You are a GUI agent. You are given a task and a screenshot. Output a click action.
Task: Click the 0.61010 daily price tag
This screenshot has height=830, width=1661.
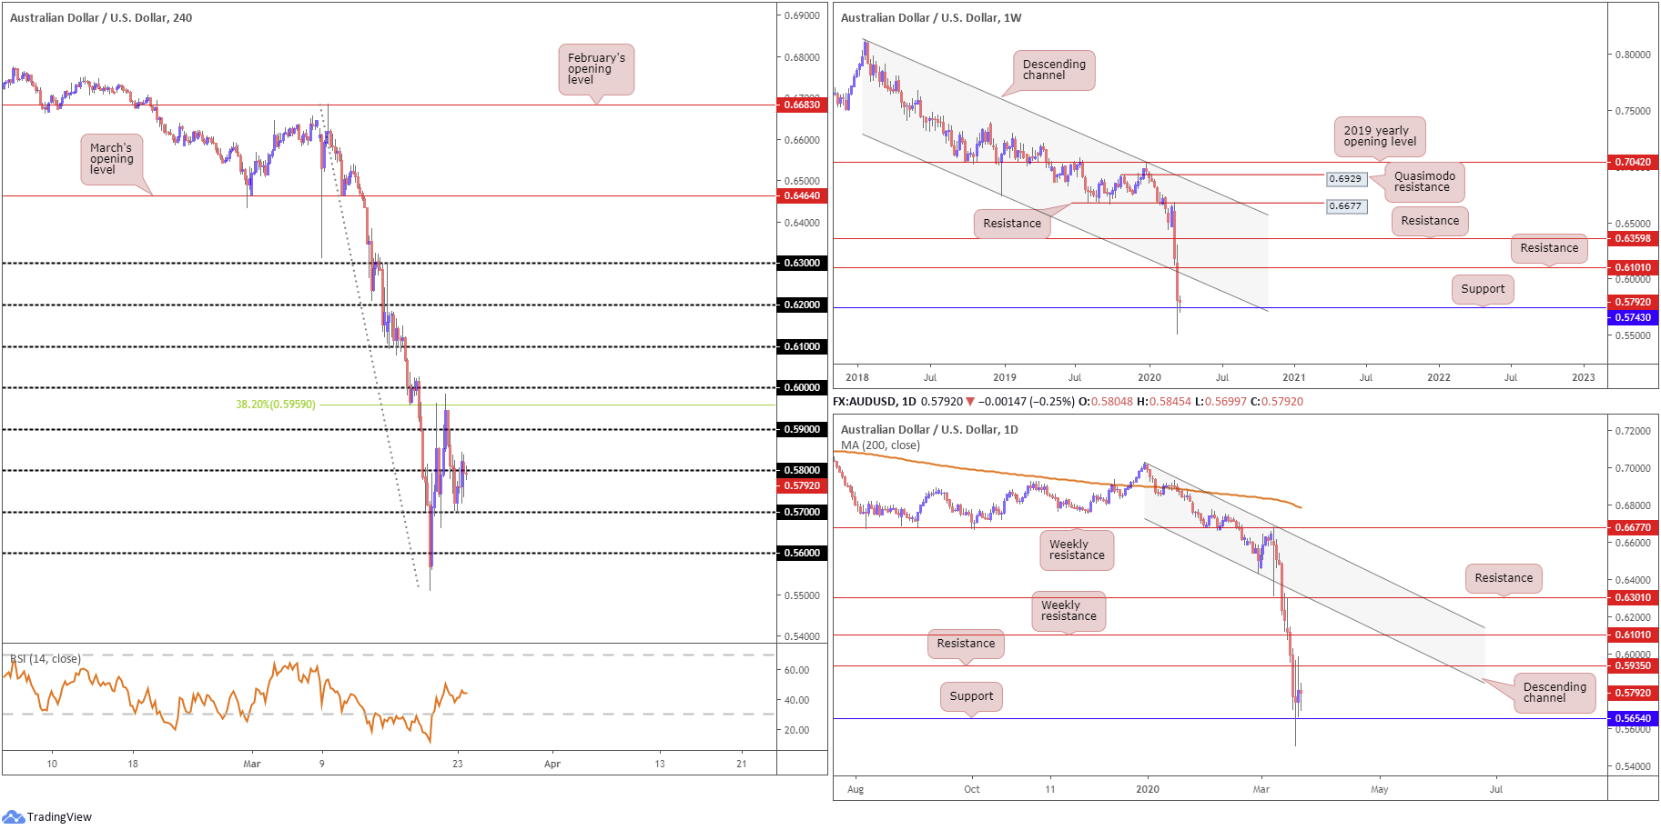pyautogui.click(x=1633, y=635)
